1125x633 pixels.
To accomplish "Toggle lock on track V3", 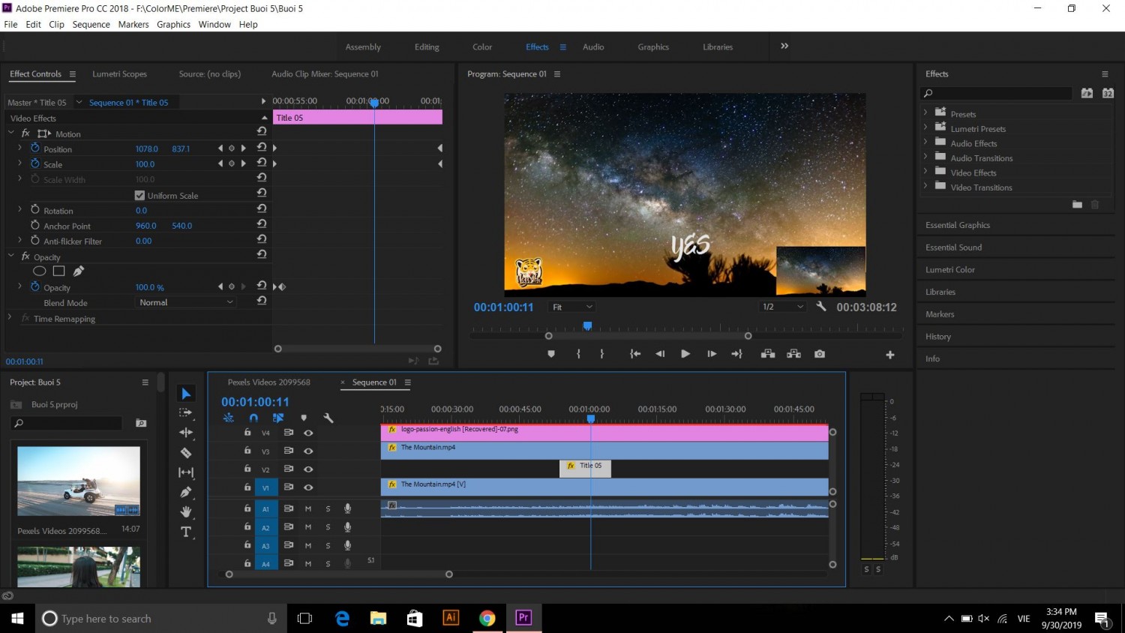I will pyautogui.click(x=247, y=451).
